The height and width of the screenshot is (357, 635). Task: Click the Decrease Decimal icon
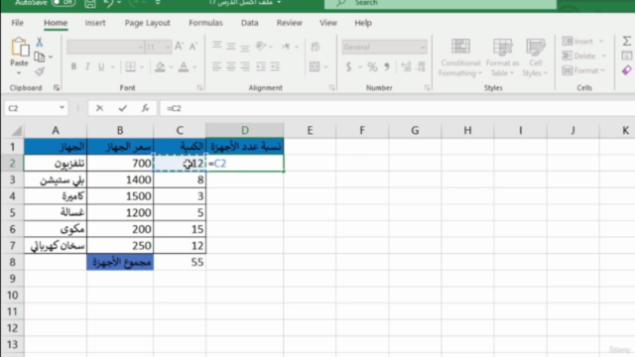coord(421,66)
